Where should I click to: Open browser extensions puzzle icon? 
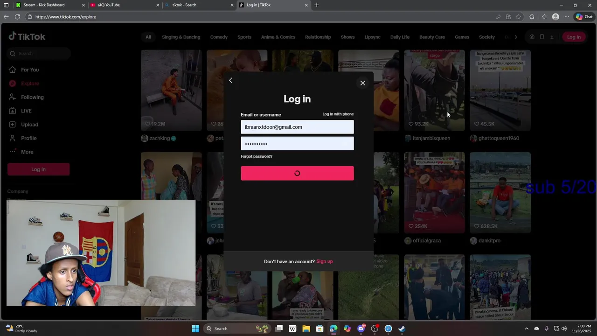pyautogui.click(x=532, y=17)
